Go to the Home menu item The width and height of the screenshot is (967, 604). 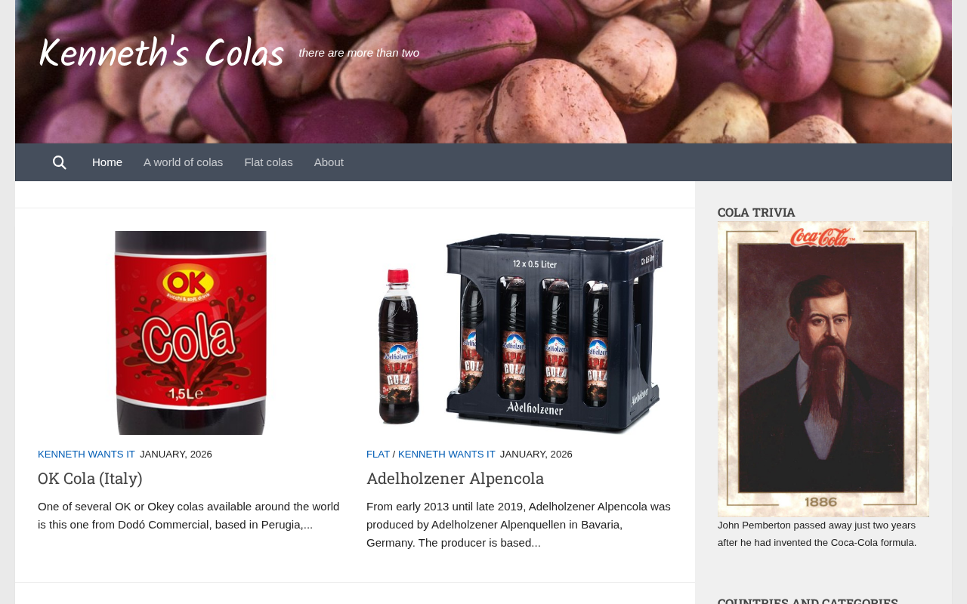(x=107, y=162)
